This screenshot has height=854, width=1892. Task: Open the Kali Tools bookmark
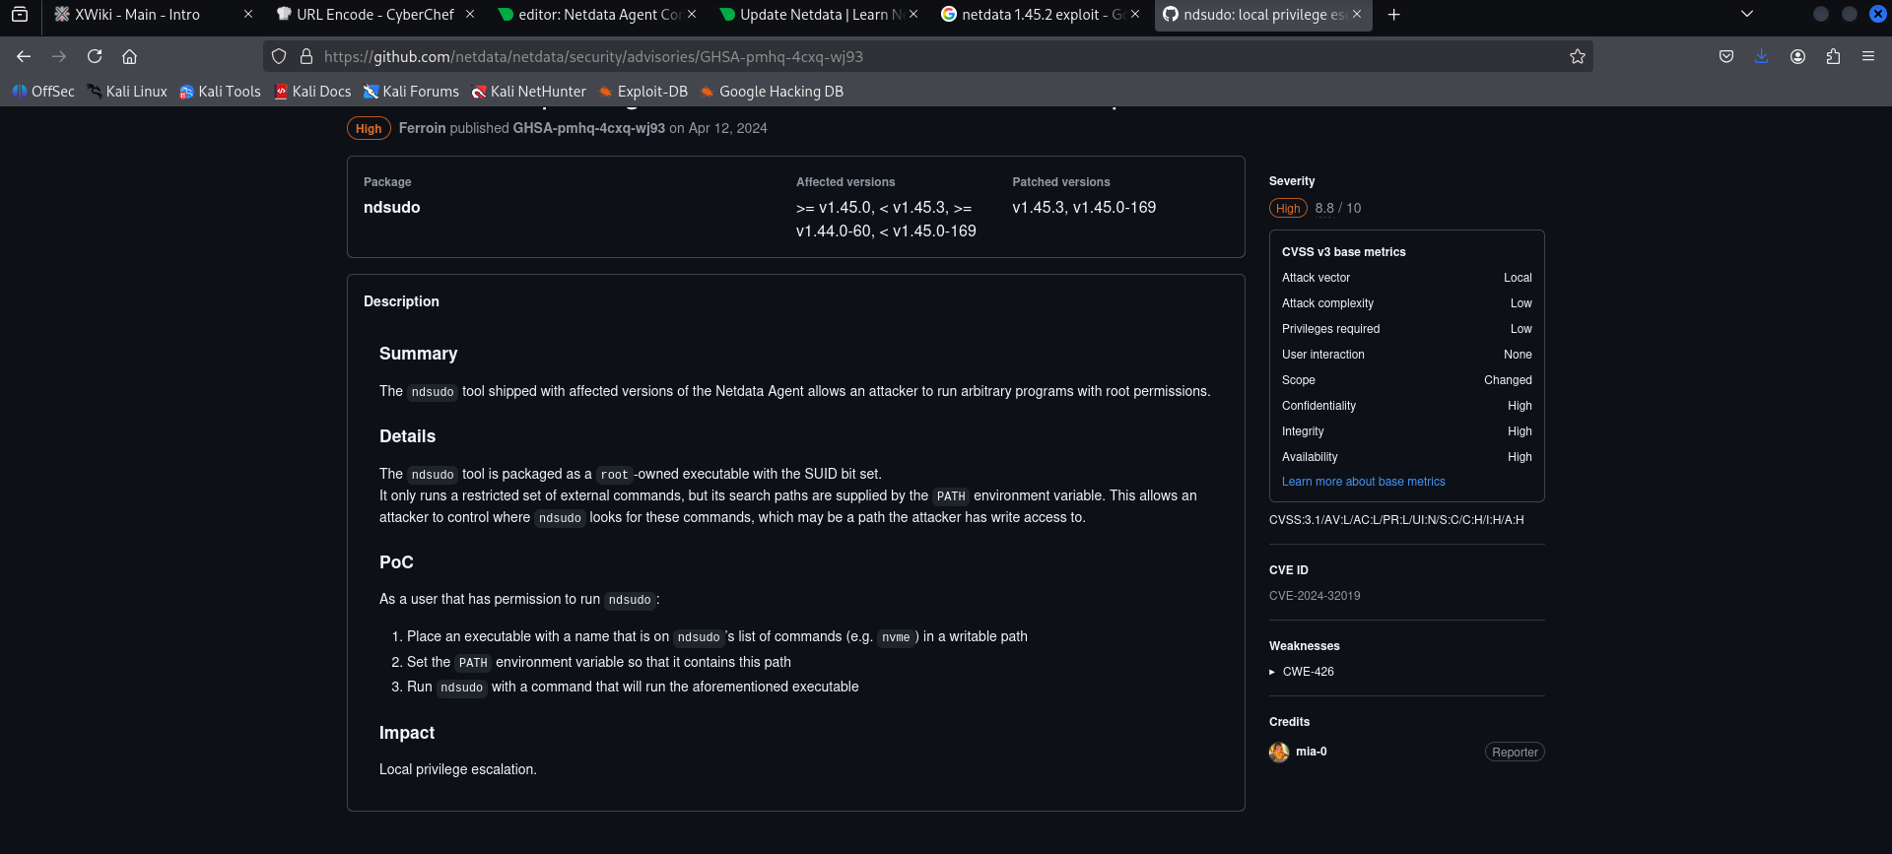pos(220,92)
